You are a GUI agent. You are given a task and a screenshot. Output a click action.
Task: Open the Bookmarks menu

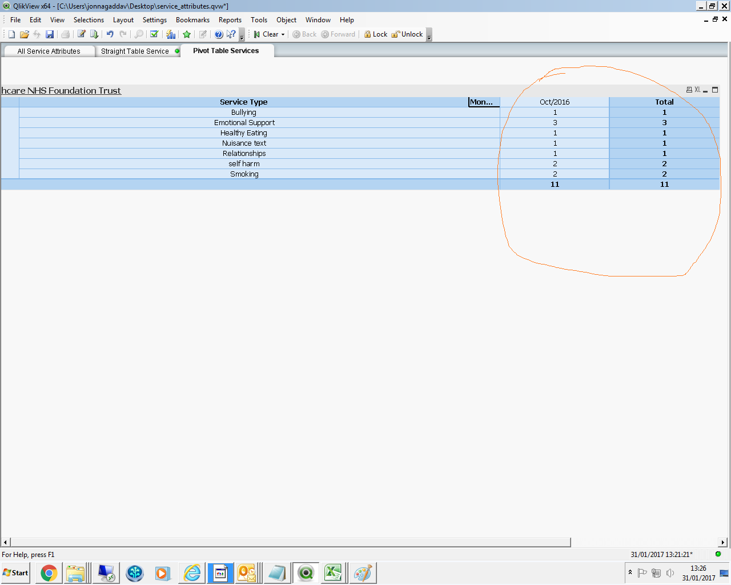192,20
